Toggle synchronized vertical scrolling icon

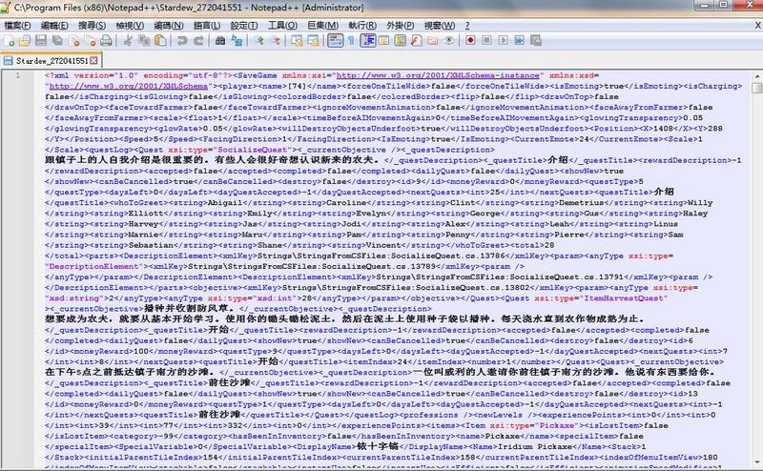297,41
